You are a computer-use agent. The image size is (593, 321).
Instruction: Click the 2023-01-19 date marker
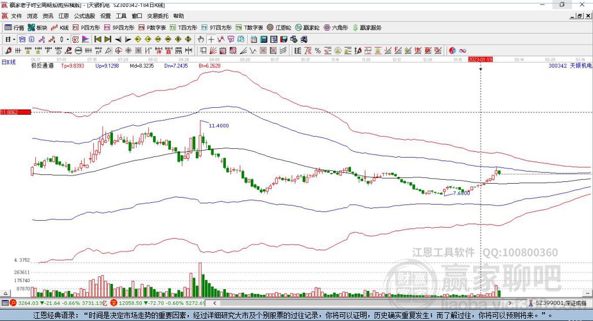(x=480, y=60)
